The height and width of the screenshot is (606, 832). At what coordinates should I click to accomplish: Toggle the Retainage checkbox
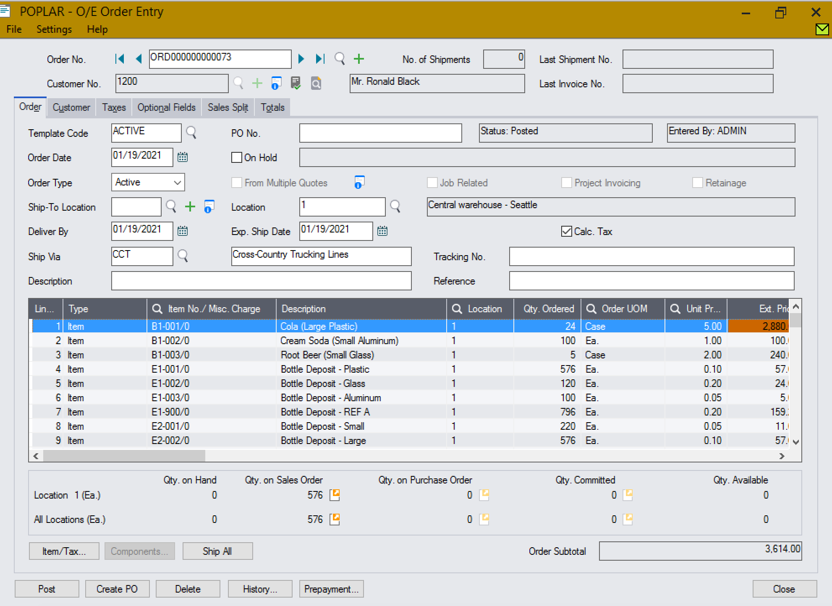tap(698, 183)
